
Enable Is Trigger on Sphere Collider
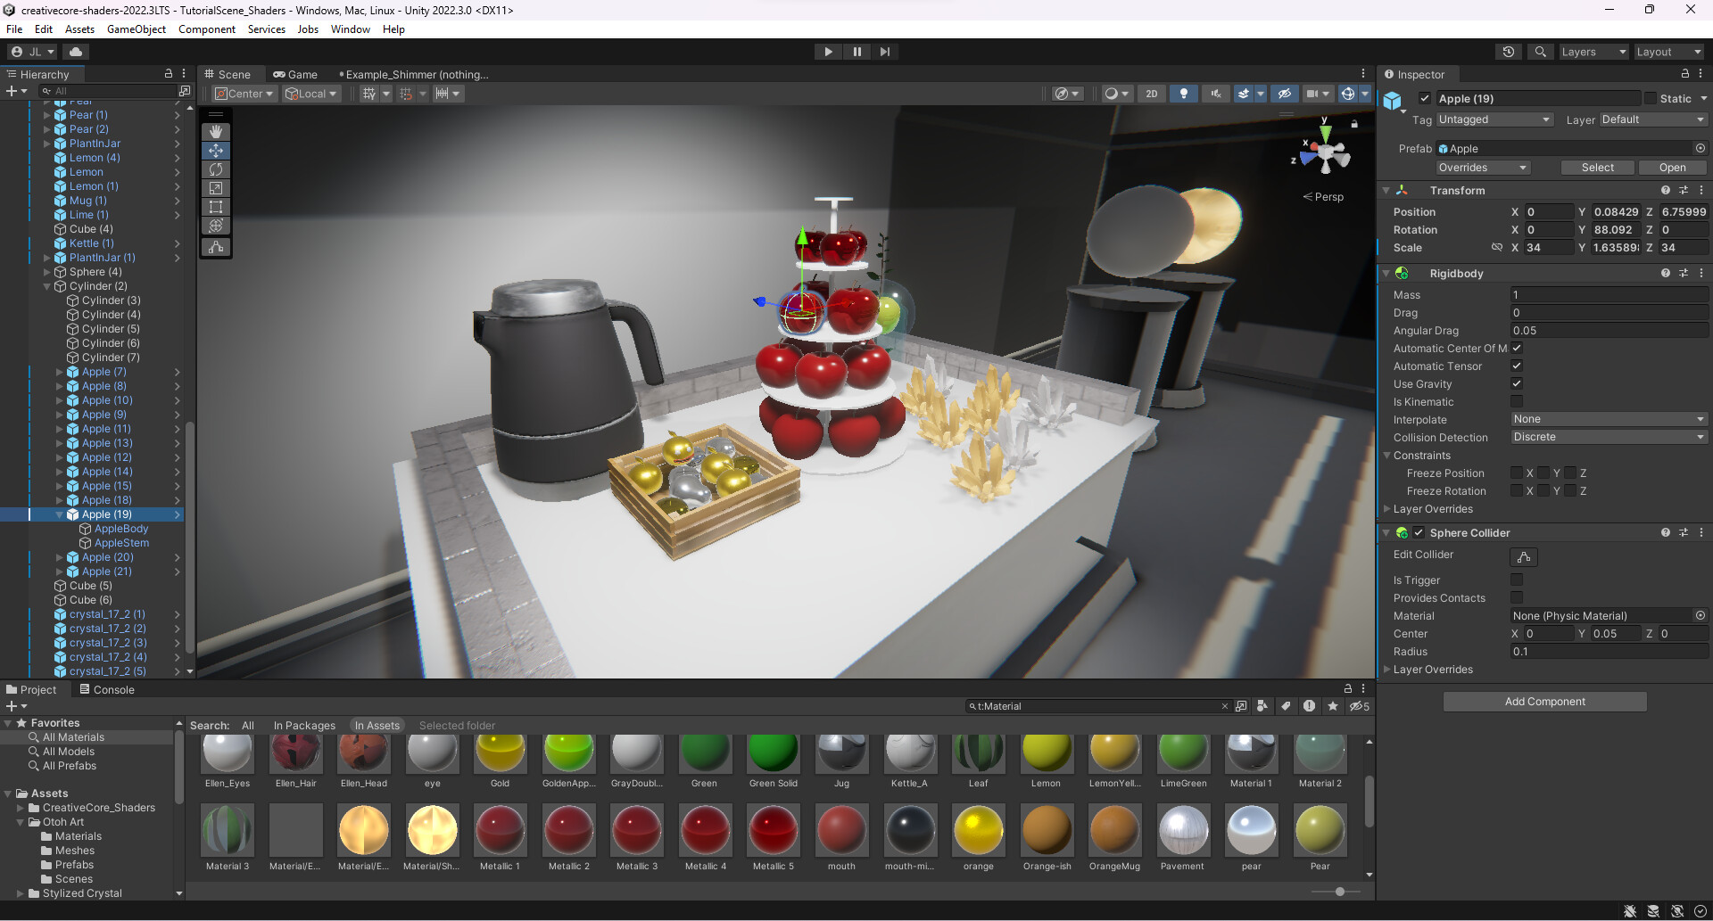tap(1516, 580)
